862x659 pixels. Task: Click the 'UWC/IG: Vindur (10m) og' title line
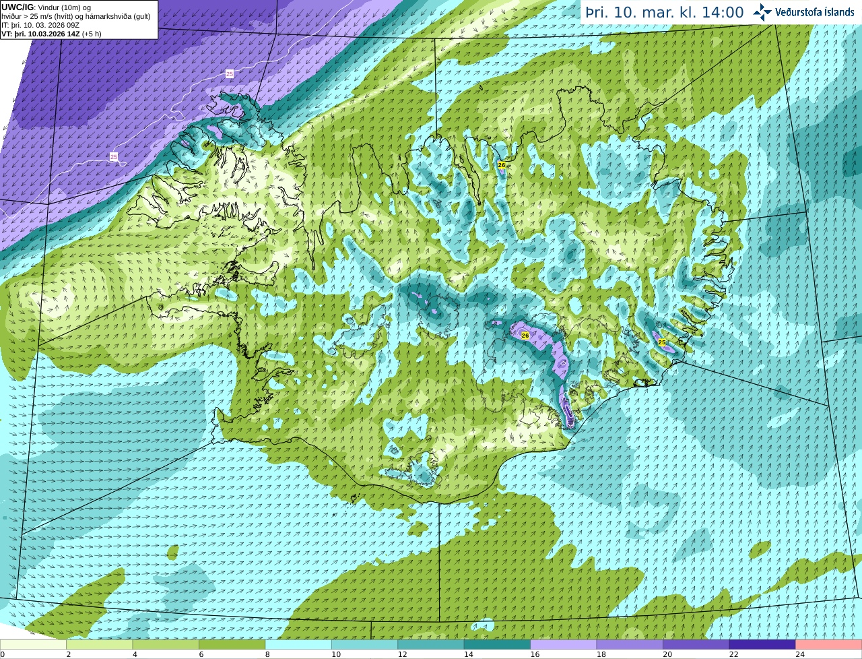46,7
